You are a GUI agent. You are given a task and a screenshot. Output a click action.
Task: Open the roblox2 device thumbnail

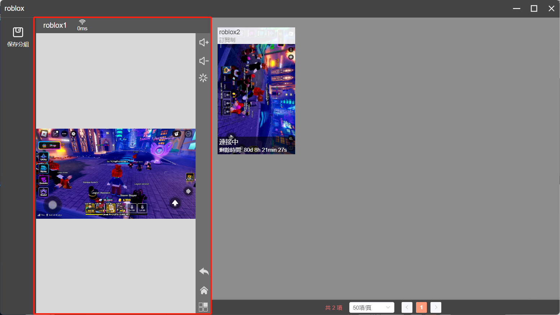coord(256,91)
